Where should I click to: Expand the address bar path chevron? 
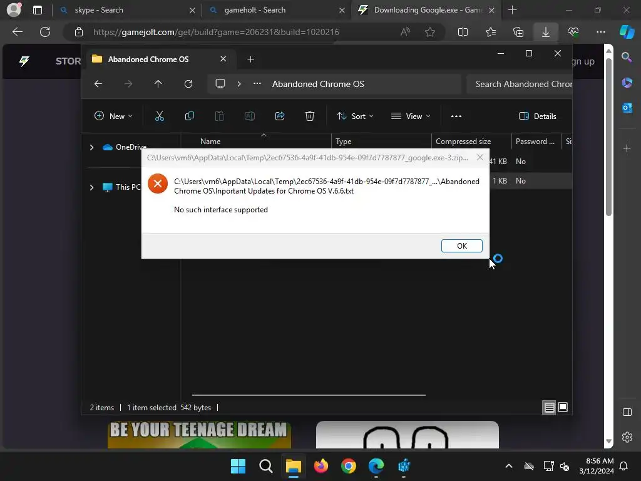[239, 84]
